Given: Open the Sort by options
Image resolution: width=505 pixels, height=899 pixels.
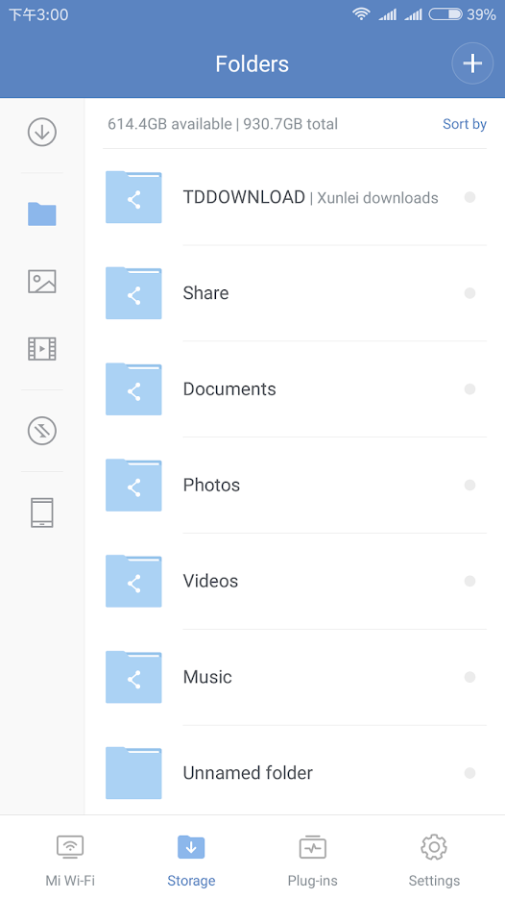Looking at the screenshot, I should [465, 124].
